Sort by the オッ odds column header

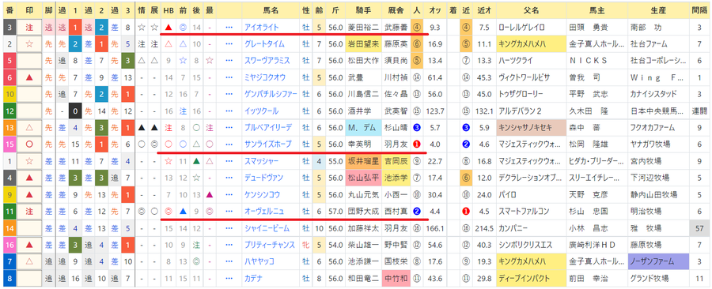click(435, 10)
